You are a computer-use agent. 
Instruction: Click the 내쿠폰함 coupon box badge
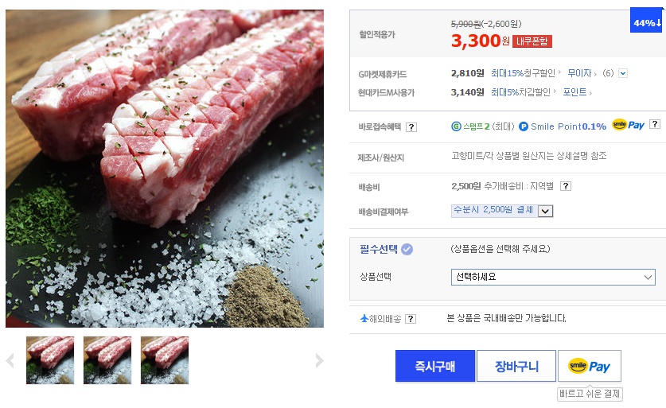532,41
